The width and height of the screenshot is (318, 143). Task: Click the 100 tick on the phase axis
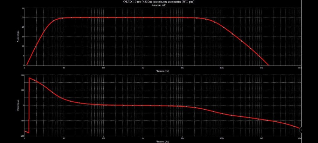pos(23,90)
